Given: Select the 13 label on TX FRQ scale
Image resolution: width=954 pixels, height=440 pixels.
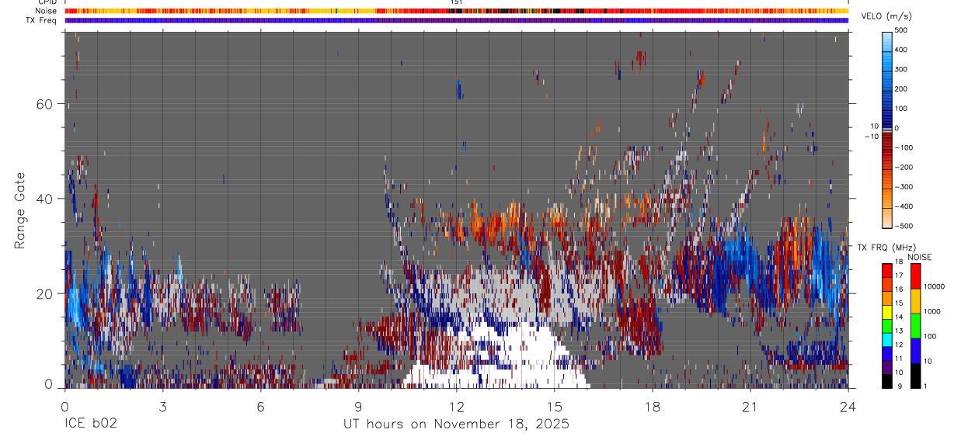Looking at the screenshot, I should point(898,331).
